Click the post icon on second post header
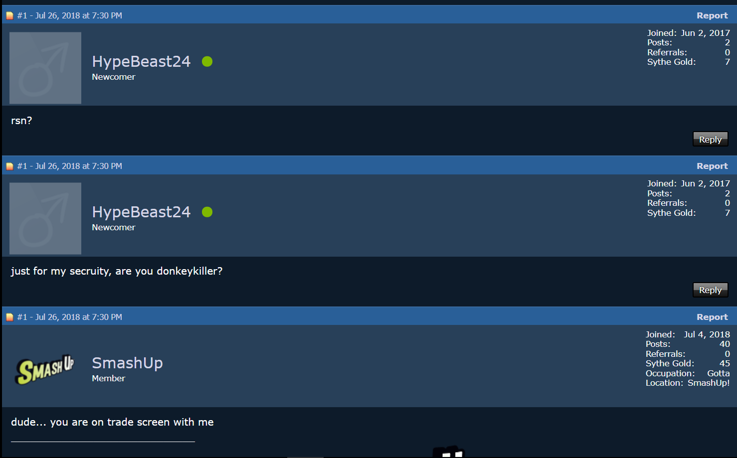Viewport: 737px width, 458px height. (x=9, y=166)
